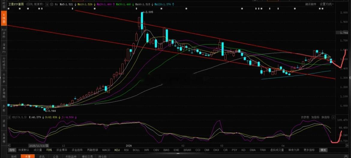Select the KDJ indicator
This screenshot has height=158, width=351.
pyautogui.click(x=117, y=150)
